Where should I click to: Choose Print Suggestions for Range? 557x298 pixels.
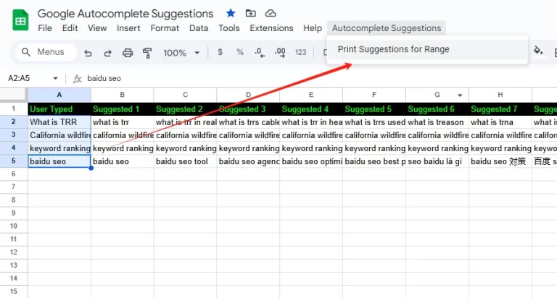point(427,49)
